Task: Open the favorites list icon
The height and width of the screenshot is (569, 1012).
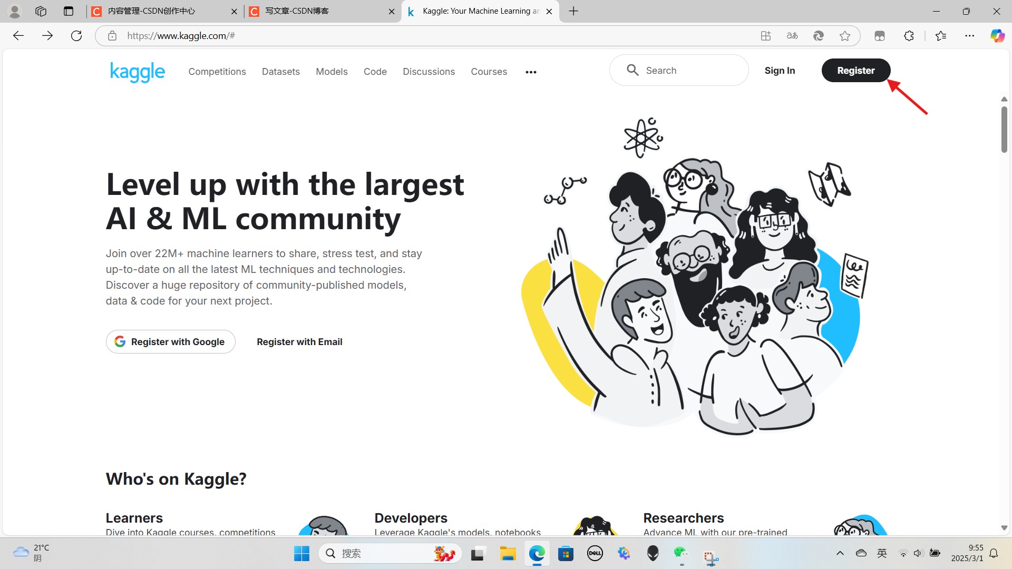Action: (x=941, y=36)
